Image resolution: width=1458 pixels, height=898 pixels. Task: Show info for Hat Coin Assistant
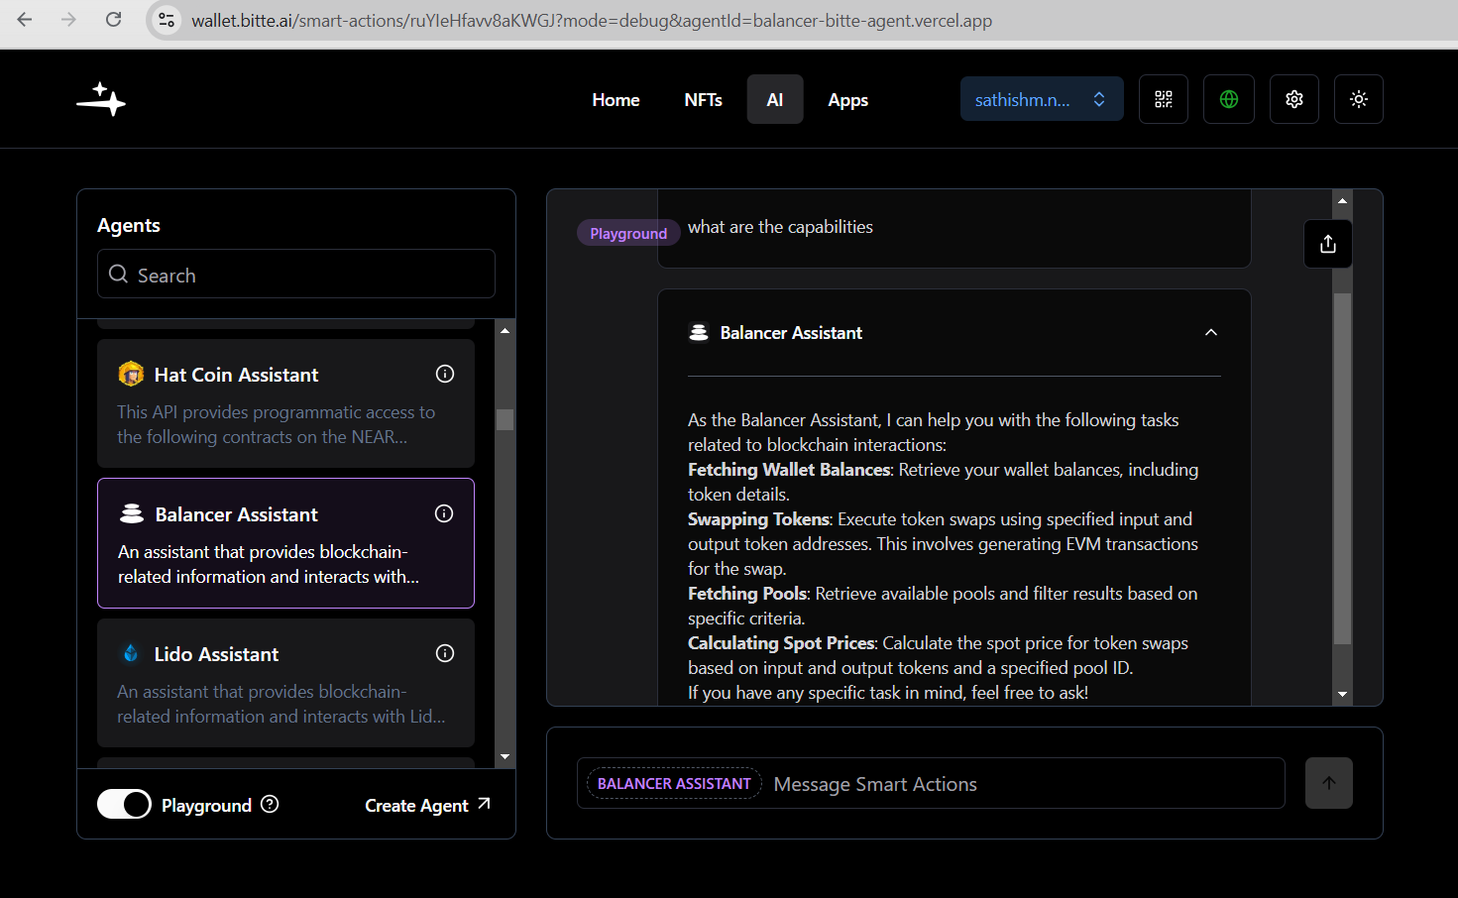click(445, 374)
